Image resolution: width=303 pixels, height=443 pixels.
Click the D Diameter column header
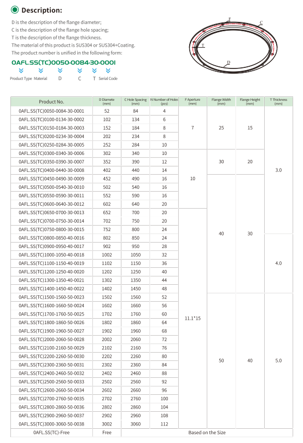107,102
